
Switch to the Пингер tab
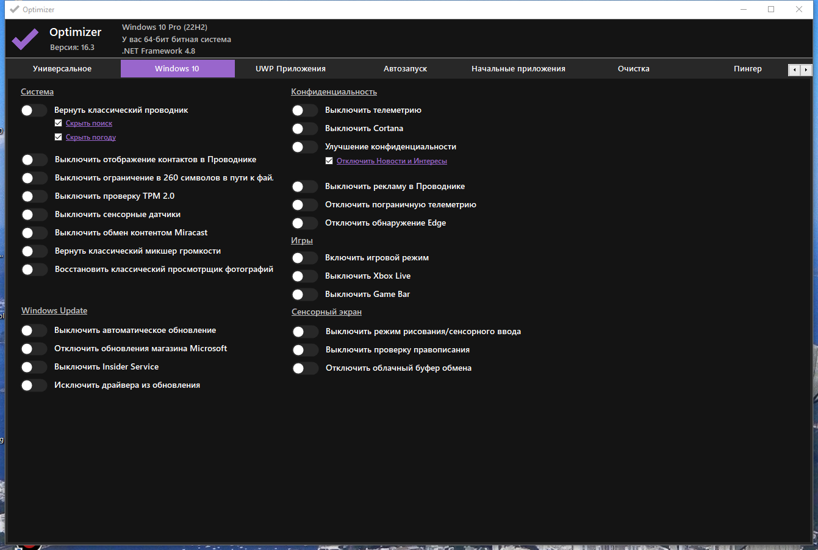pos(748,69)
